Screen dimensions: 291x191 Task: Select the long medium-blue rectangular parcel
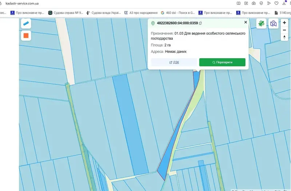click(x=130, y=124)
